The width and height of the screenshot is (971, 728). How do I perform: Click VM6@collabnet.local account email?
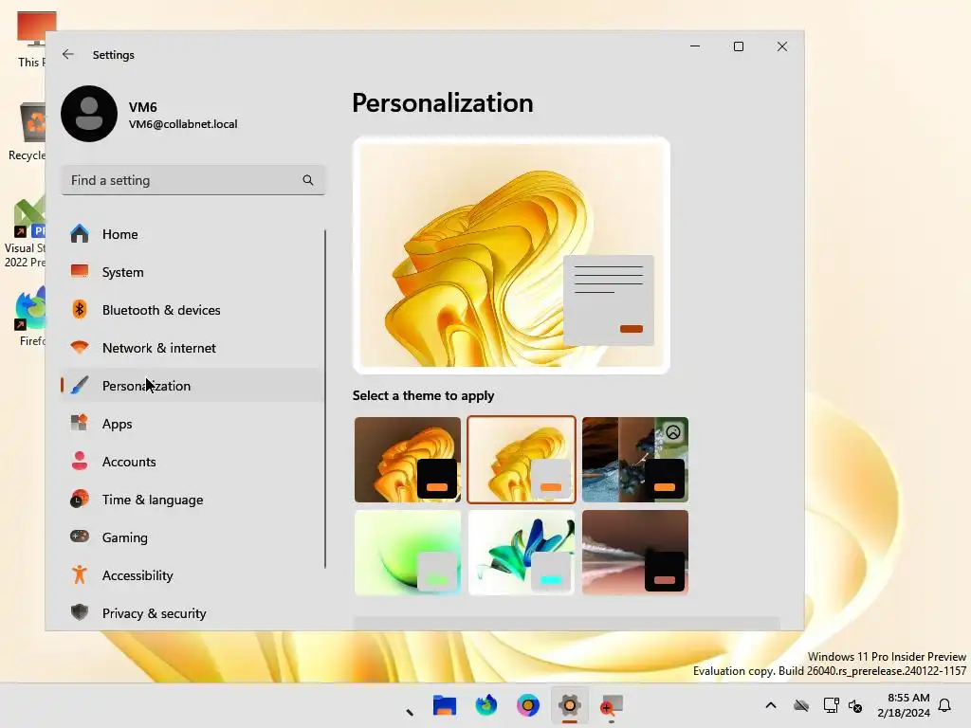pos(183,124)
